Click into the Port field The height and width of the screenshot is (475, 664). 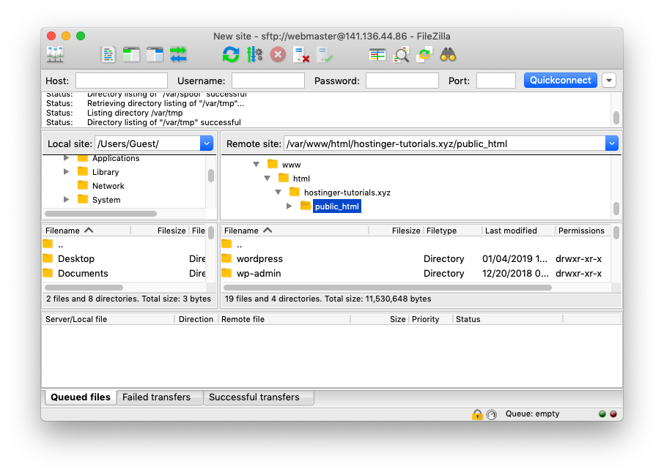pyautogui.click(x=496, y=81)
